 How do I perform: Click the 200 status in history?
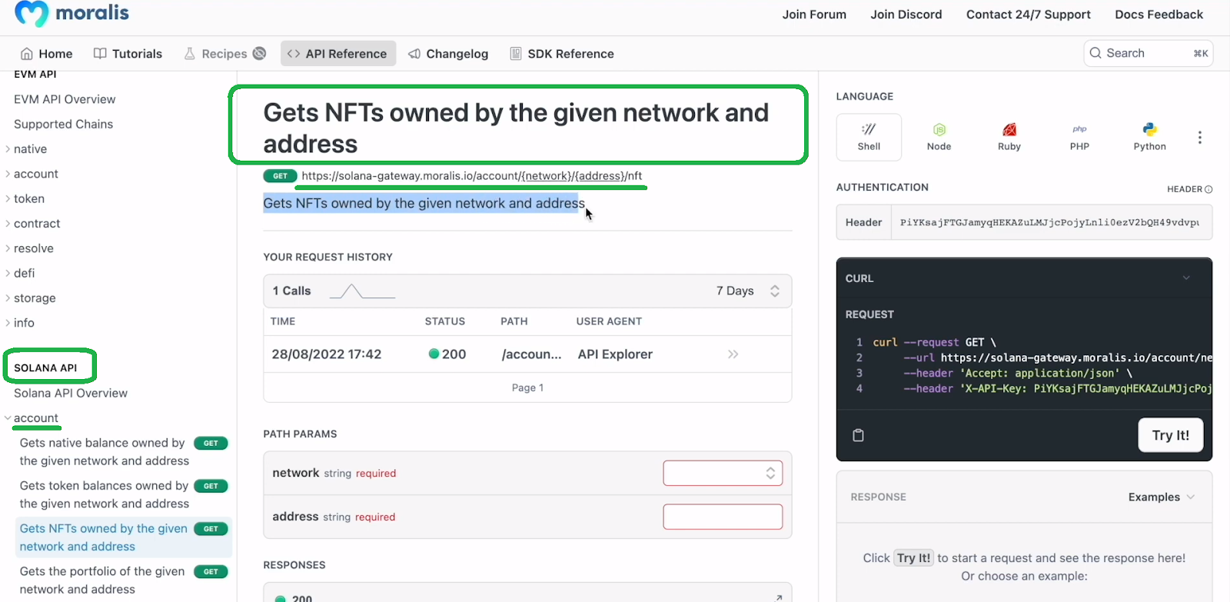click(447, 354)
